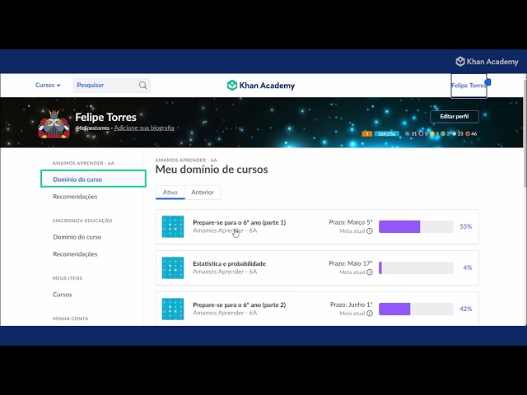This screenshot has width=527, height=395.
Task: Click the Khan Academy watermark logo top right
Action: (487, 62)
